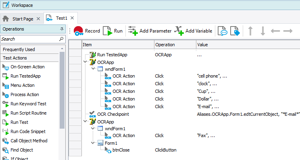Collapse the second OCRApp node
Screen dimensions: 300x160
click(x=85, y=121)
